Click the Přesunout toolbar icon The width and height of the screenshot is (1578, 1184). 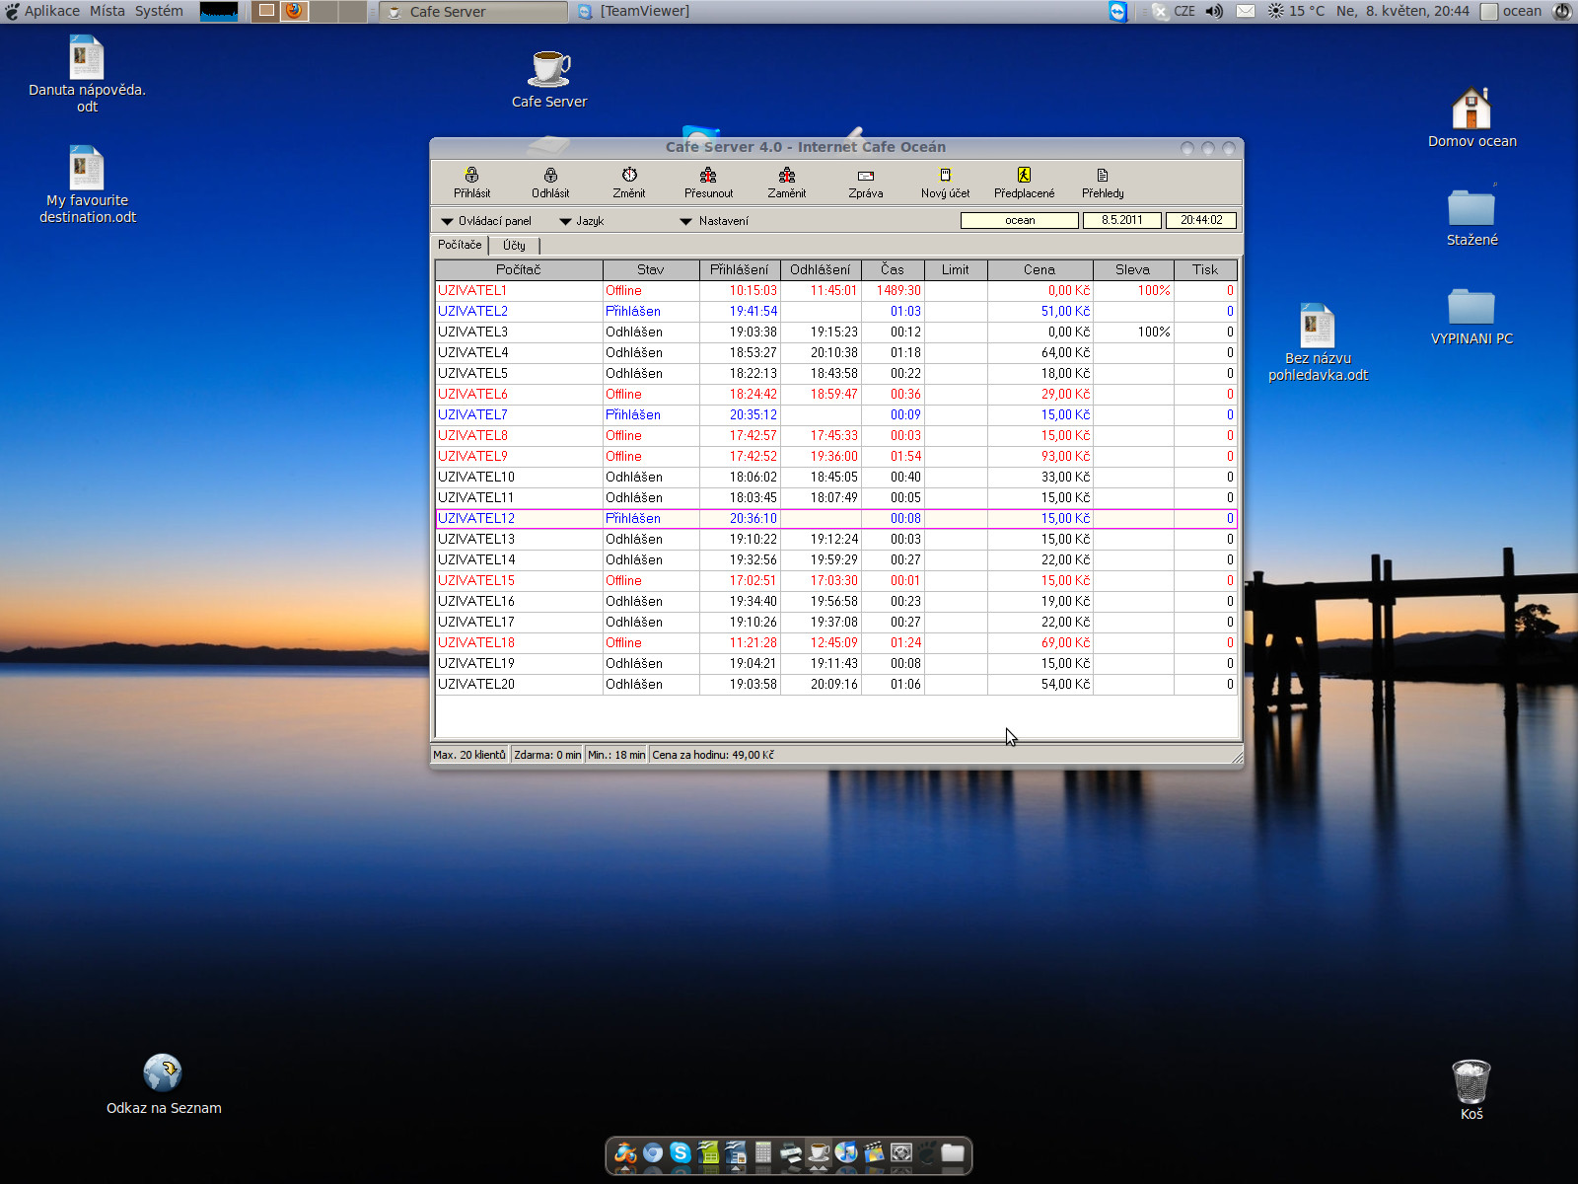(708, 182)
